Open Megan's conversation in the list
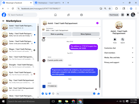 19,50
